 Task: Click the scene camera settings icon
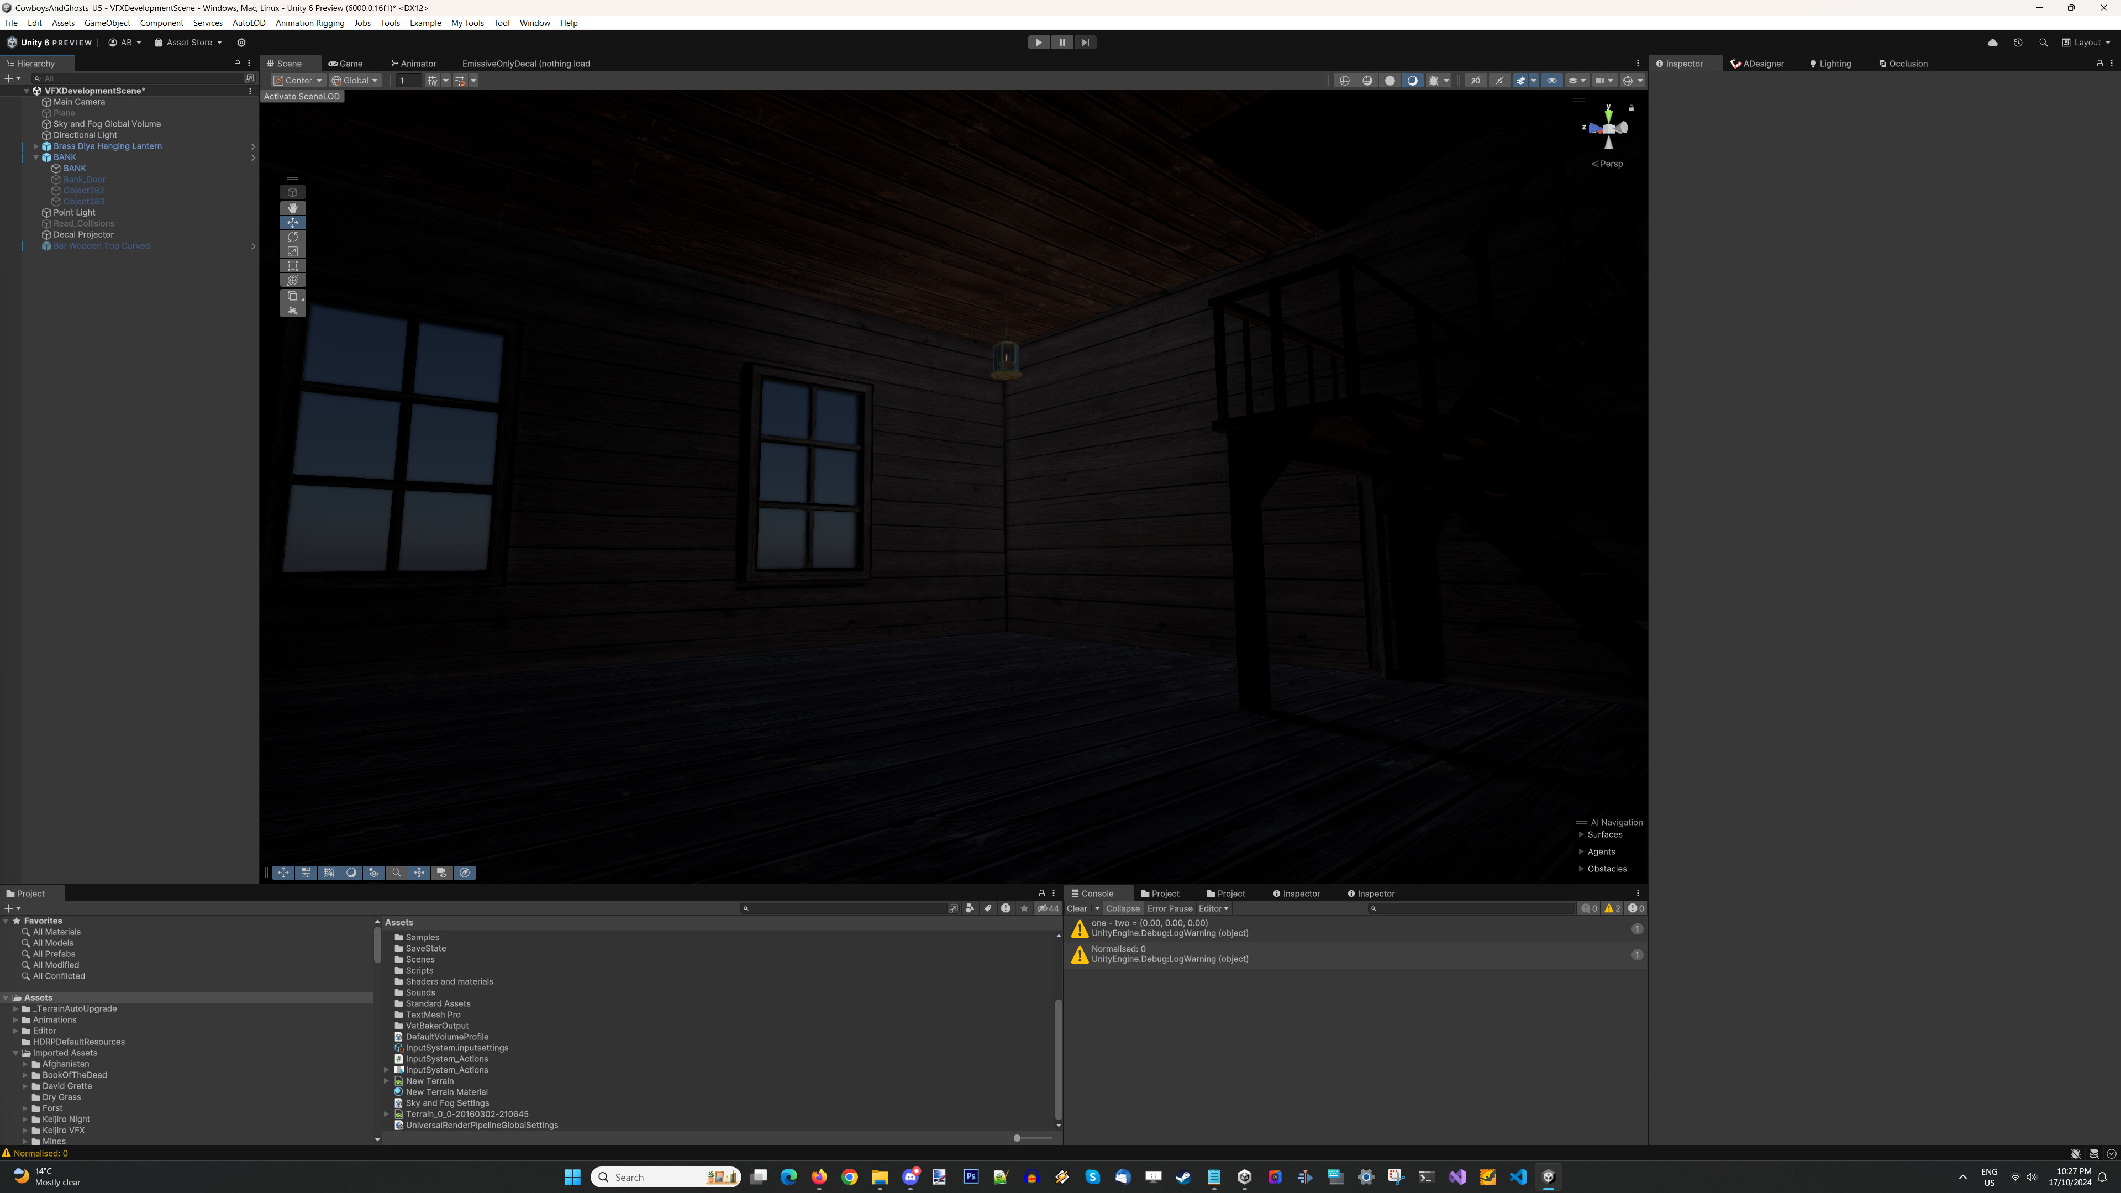pyautogui.click(x=1602, y=80)
